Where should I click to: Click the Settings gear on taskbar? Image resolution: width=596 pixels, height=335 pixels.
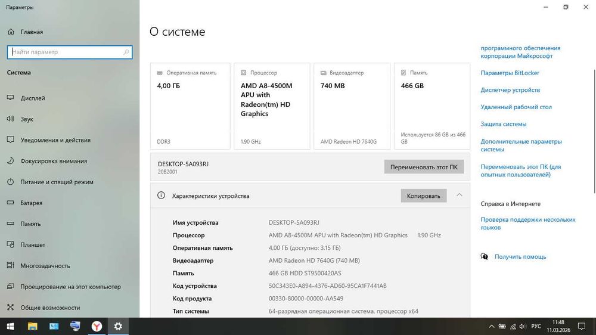tap(118, 326)
